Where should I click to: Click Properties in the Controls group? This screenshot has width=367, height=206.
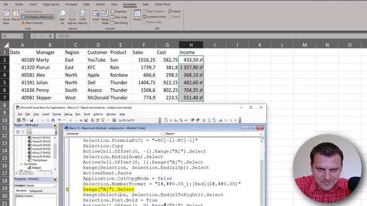119,11
